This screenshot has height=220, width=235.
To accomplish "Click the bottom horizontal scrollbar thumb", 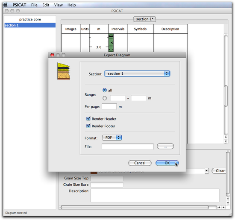I will pos(135,207).
